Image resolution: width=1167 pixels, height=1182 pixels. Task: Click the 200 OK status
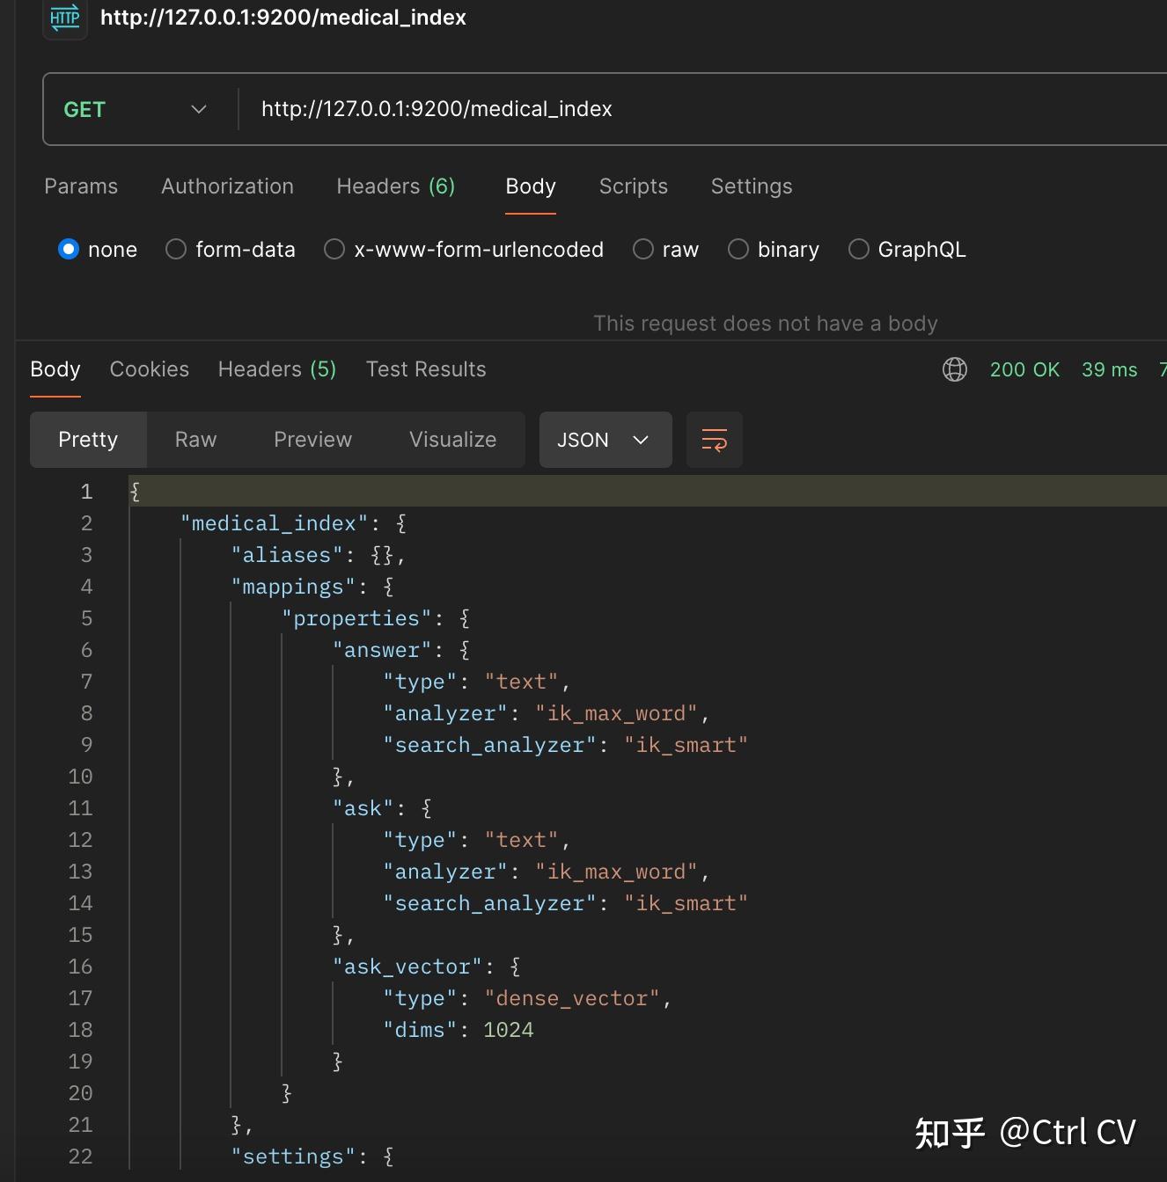(x=1024, y=369)
